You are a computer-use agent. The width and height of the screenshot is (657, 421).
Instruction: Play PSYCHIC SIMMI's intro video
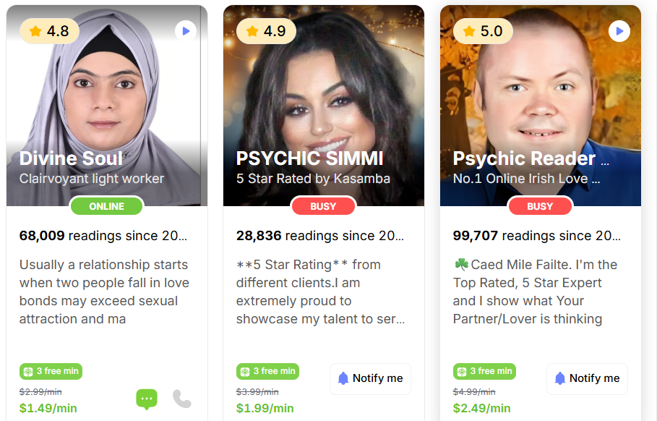pos(403,31)
